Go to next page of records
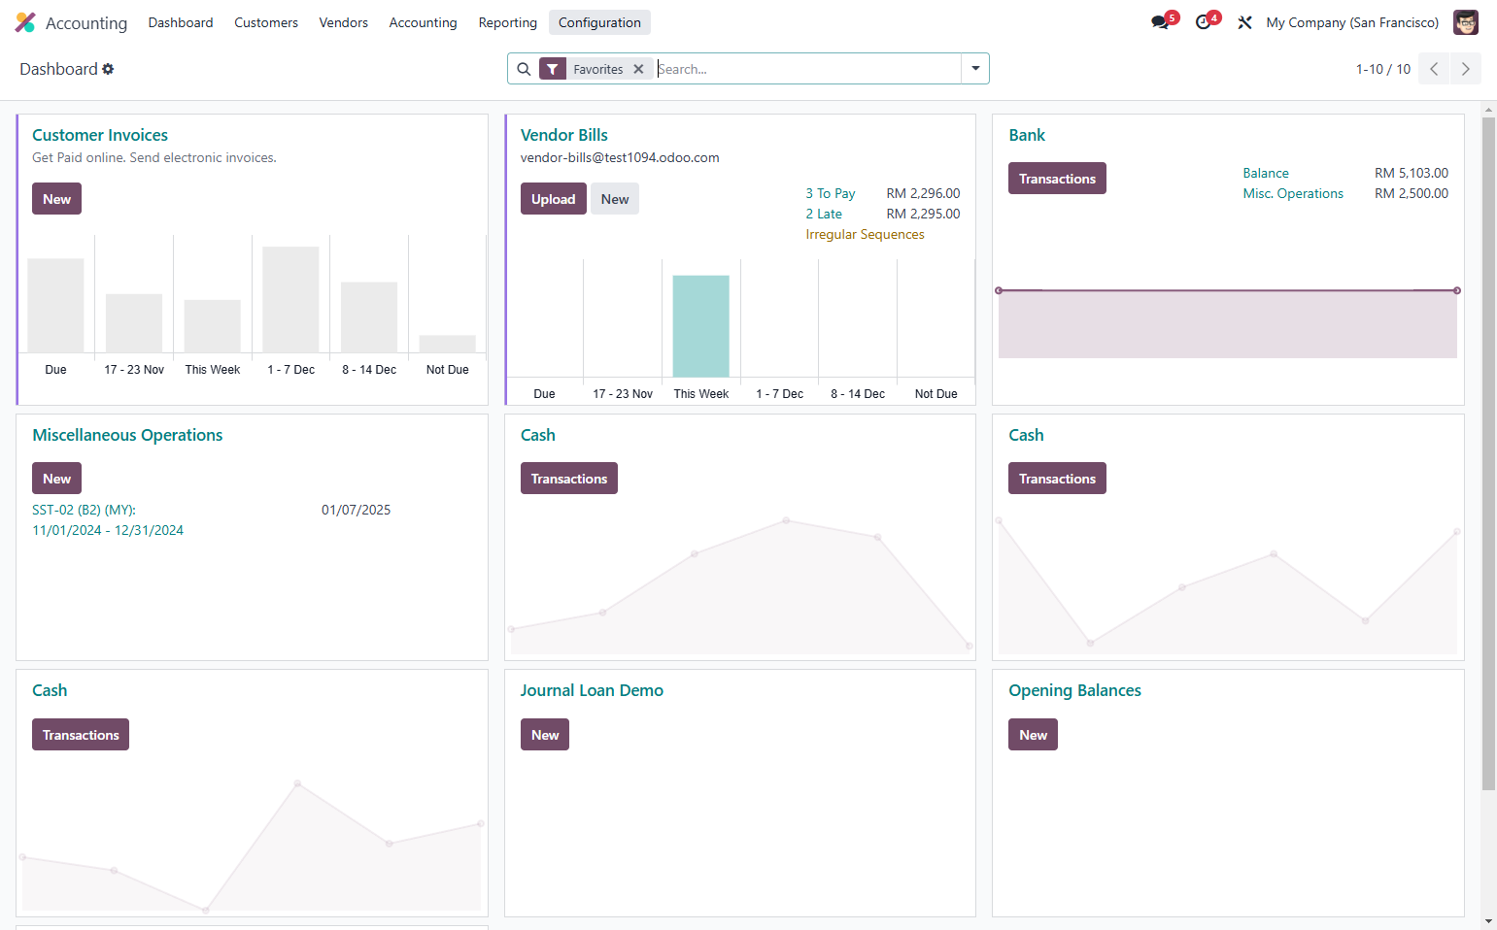1497x930 pixels. click(1466, 69)
